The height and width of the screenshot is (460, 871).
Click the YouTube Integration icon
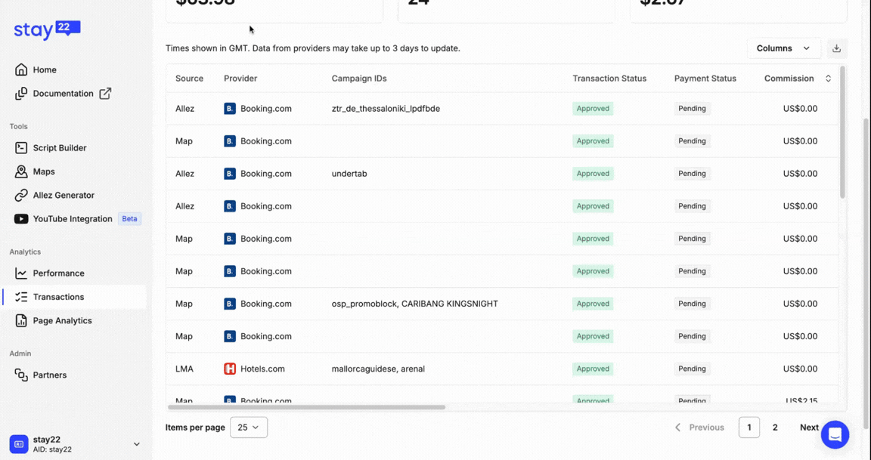(21, 219)
